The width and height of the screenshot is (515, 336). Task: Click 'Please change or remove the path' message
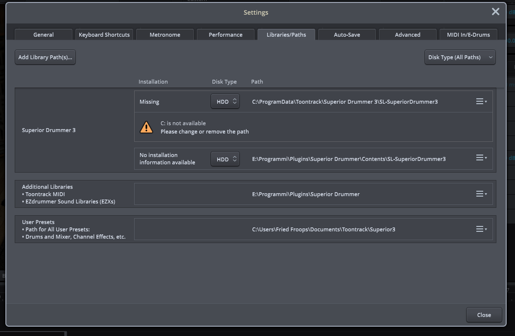click(x=205, y=132)
